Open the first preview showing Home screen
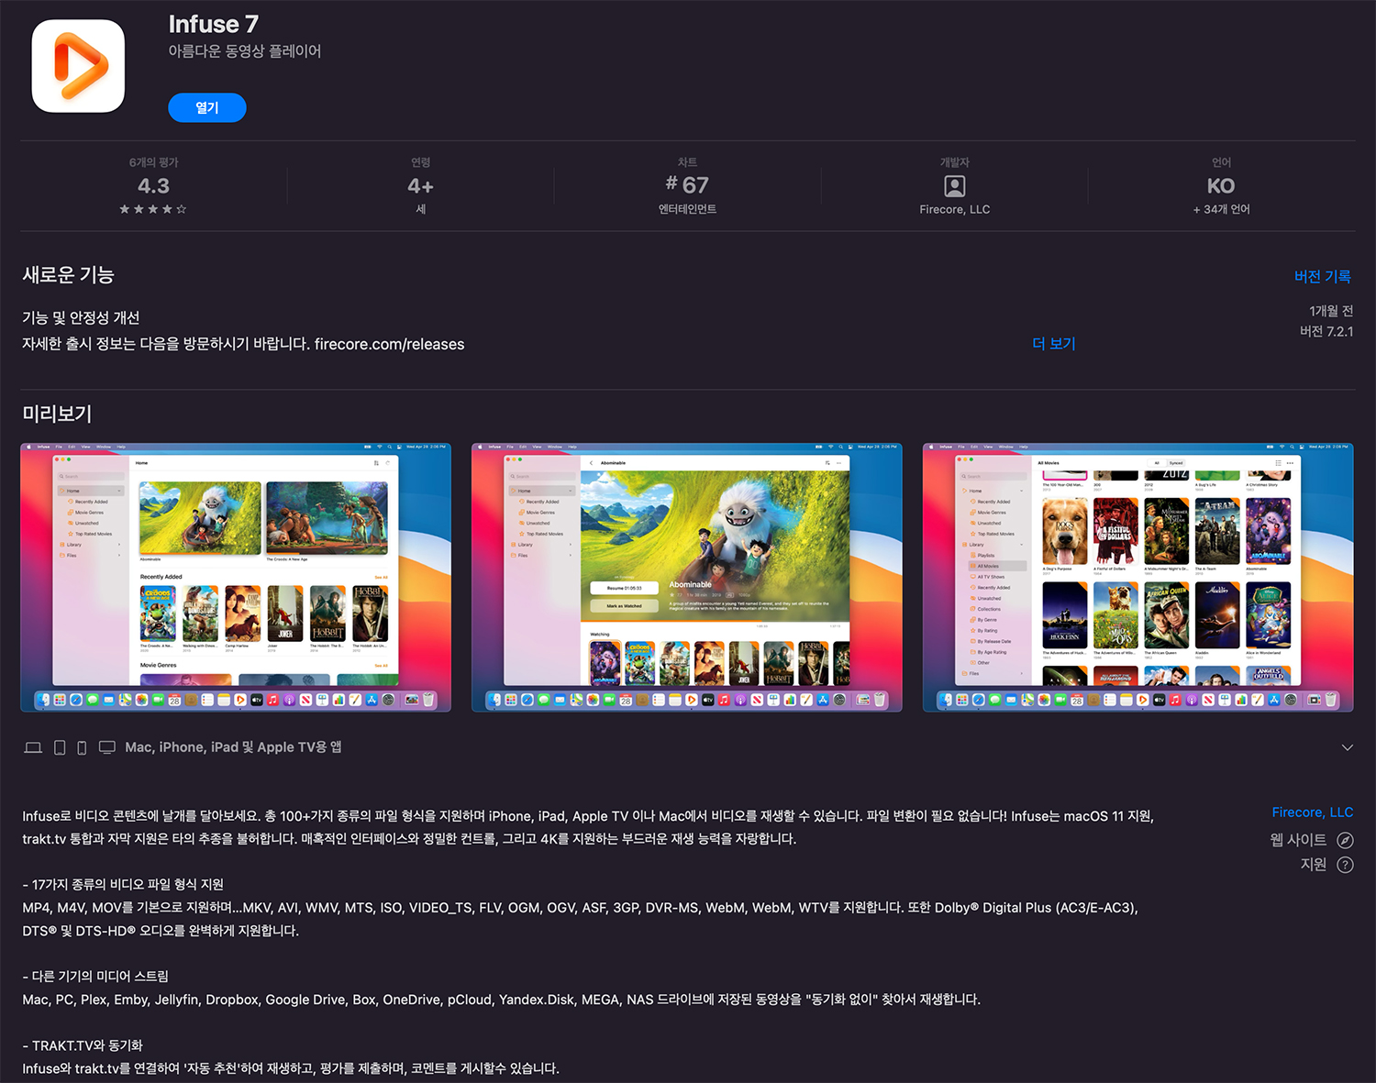Image resolution: width=1376 pixels, height=1083 pixels. (236, 577)
